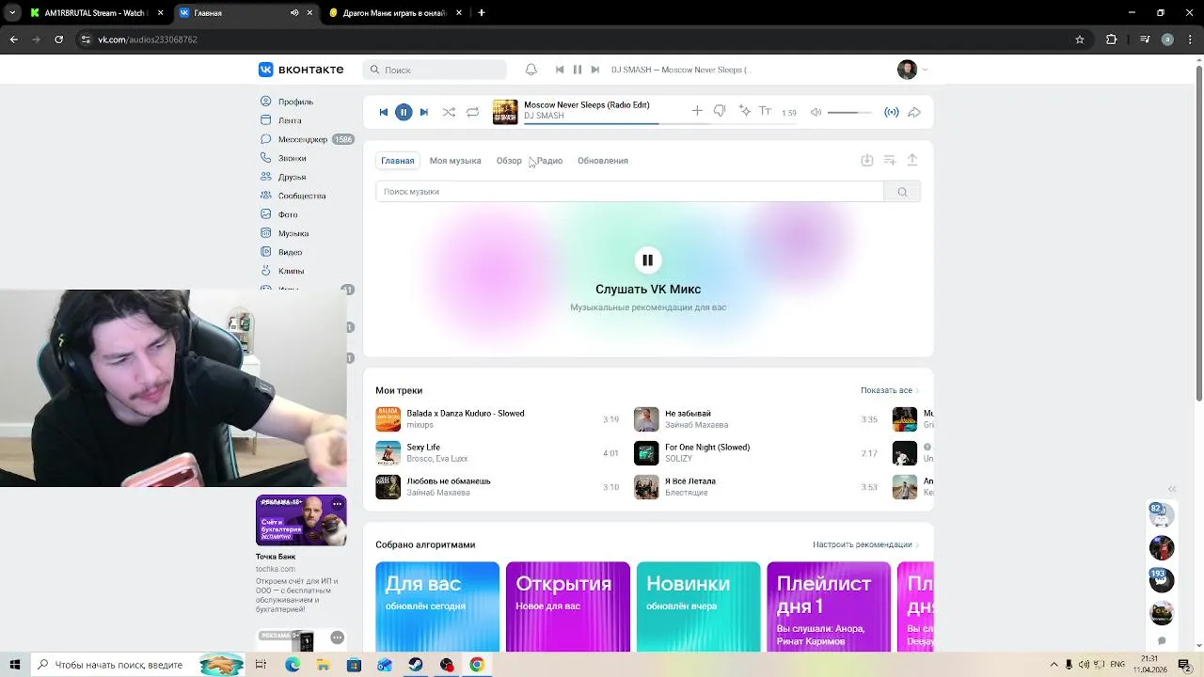Select the Главная music tab
Viewport: 1204px width, 677px height.
click(398, 161)
